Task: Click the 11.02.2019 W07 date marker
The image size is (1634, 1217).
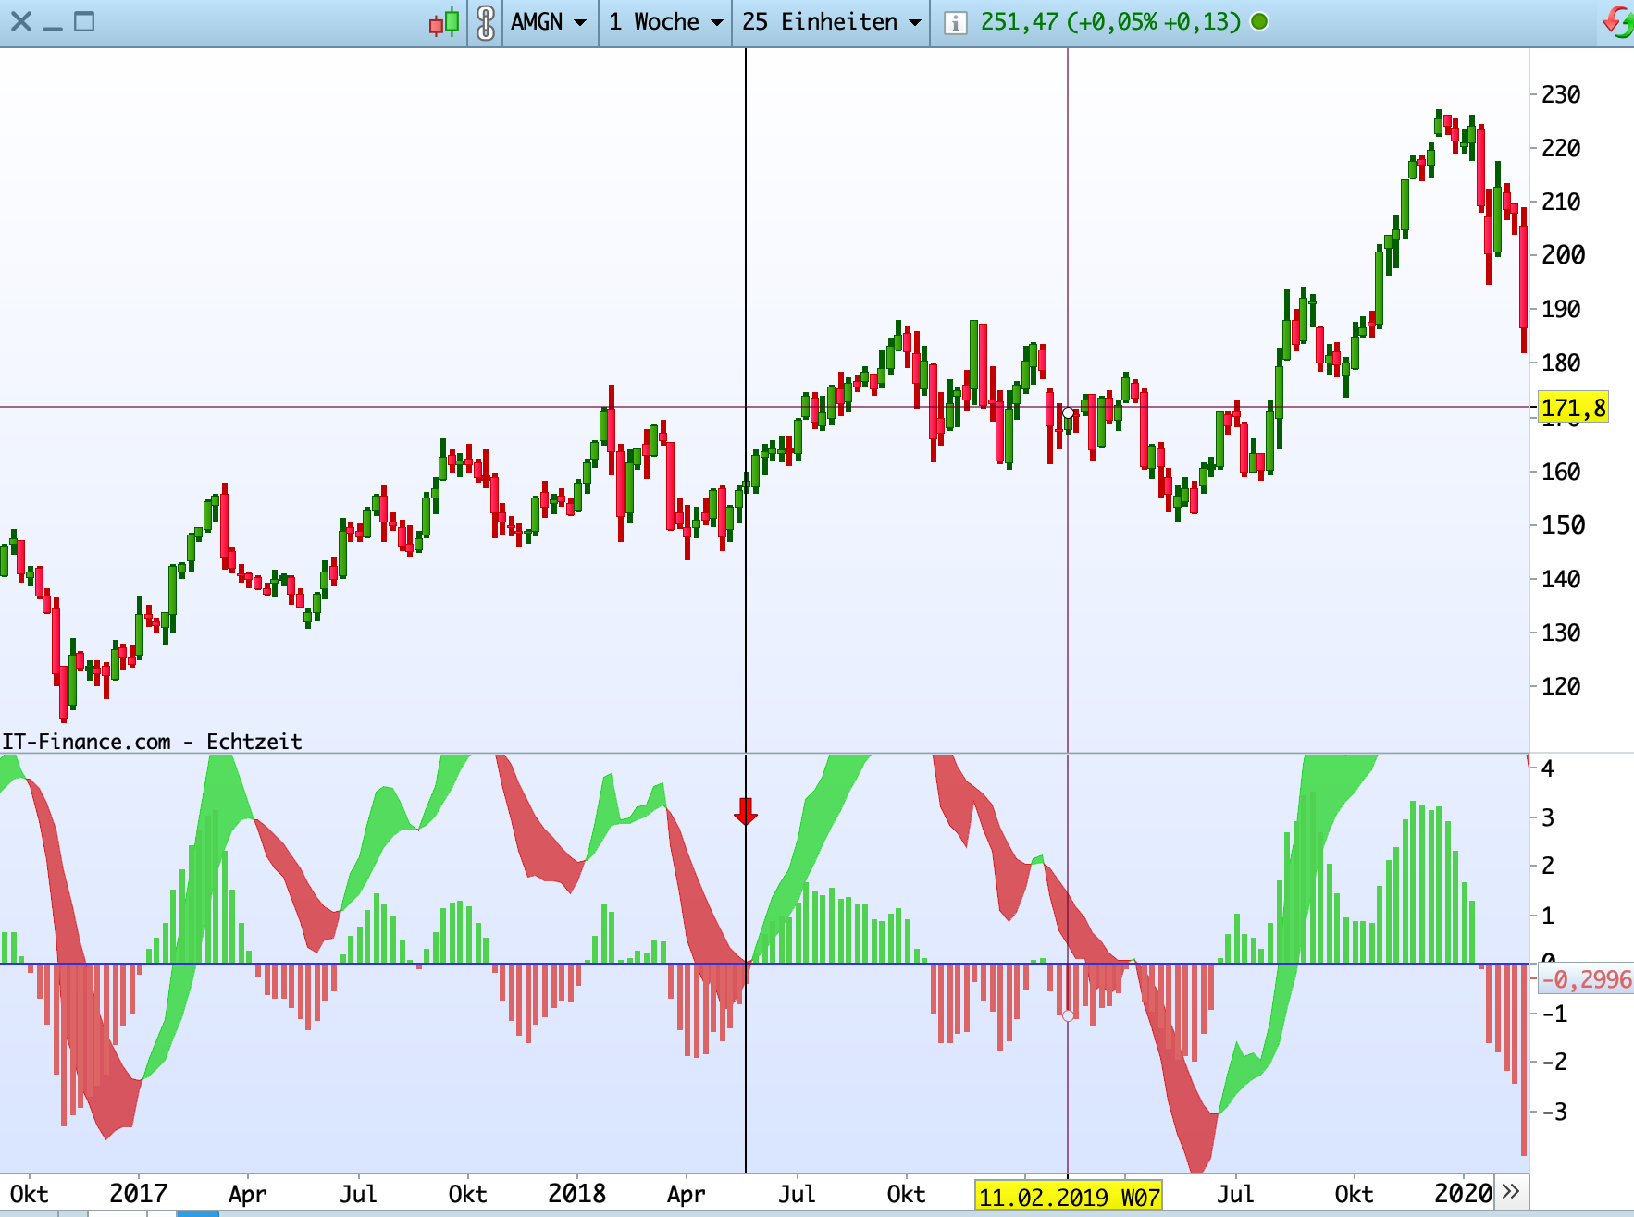Action: click(1069, 1197)
